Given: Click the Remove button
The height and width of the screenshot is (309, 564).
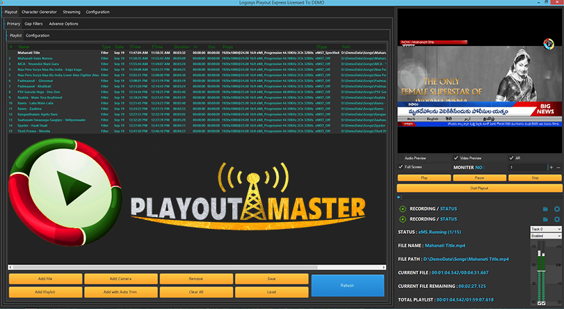Looking at the screenshot, I should (x=196, y=279).
